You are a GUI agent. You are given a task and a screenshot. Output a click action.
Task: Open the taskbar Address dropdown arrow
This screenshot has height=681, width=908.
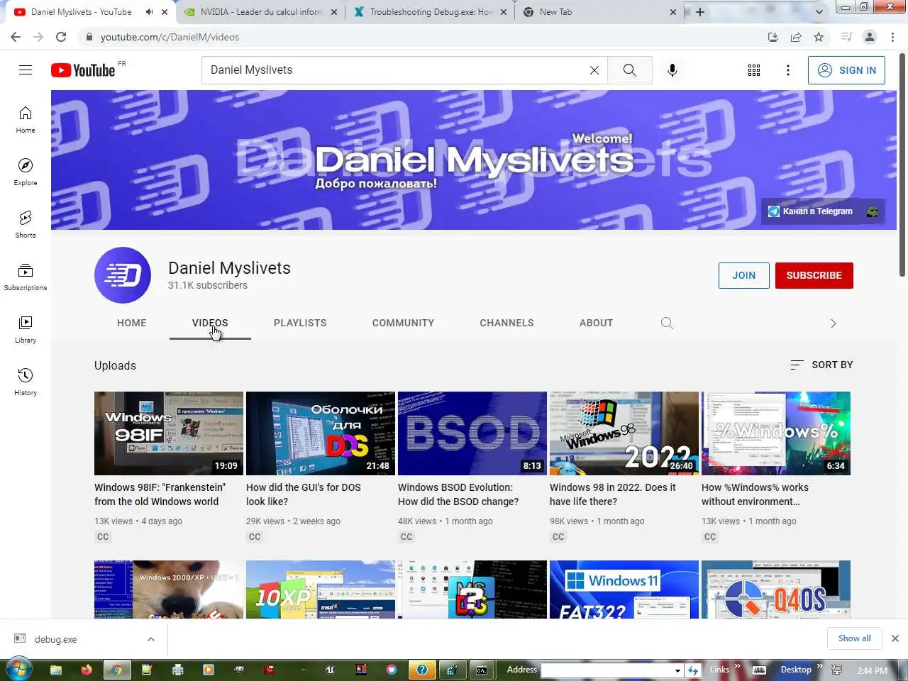click(677, 670)
